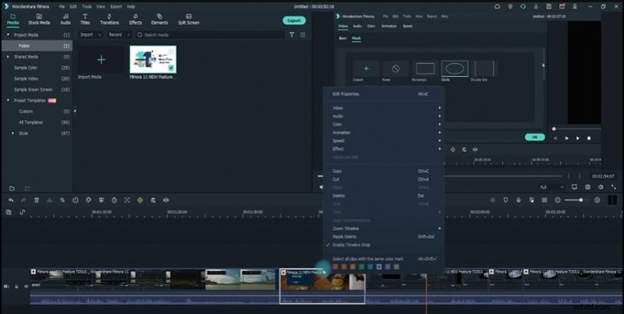The height and width of the screenshot is (314, 624).
Task: Open the Import dropdown
Action: click(90, 35)
